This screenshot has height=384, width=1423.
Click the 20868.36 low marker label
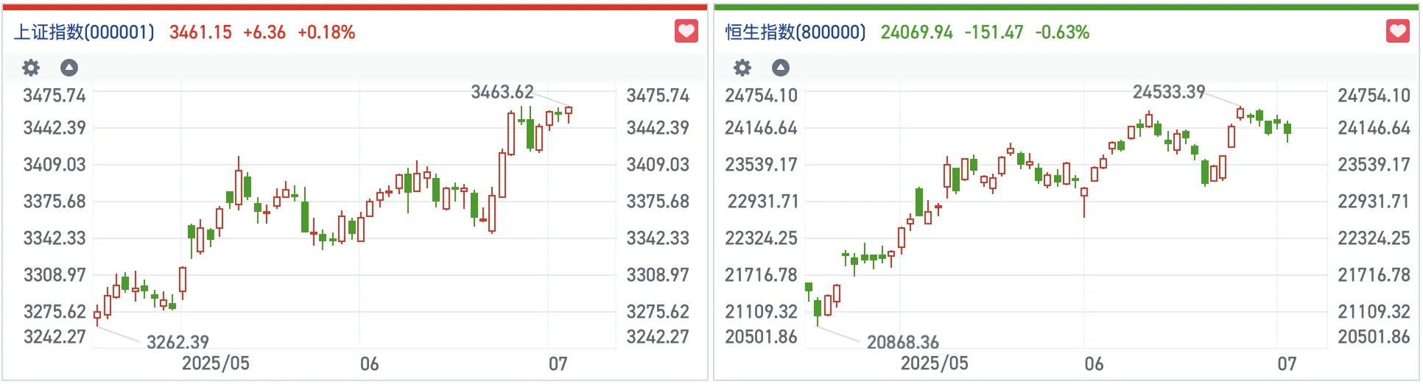pyautogui.click(x=903, y=342)
